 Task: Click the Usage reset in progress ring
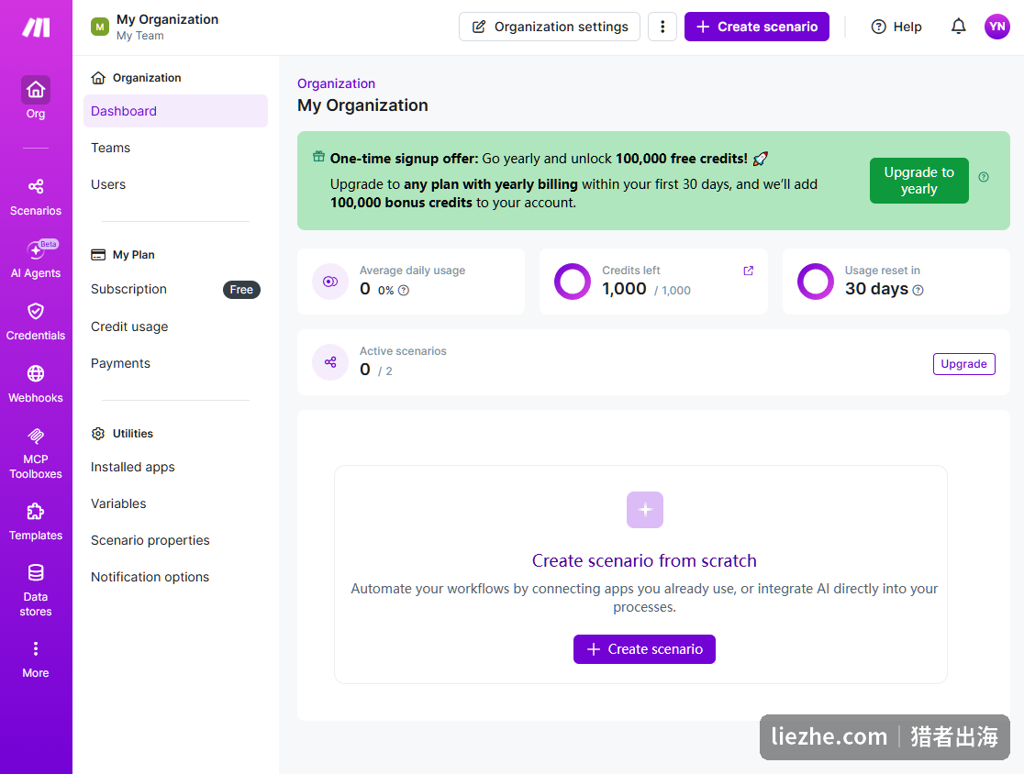[x=816, y=282]
